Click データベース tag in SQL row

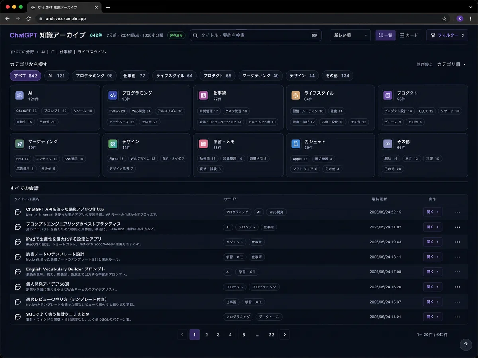269,317
